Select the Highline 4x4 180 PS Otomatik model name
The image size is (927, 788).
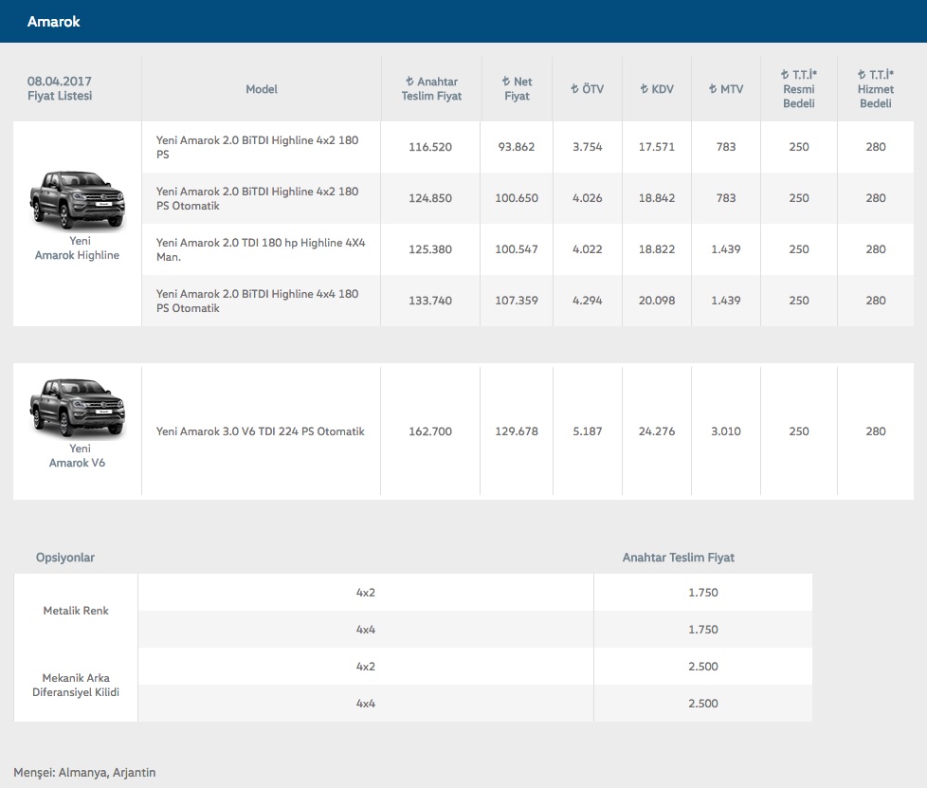pos(257,301)
